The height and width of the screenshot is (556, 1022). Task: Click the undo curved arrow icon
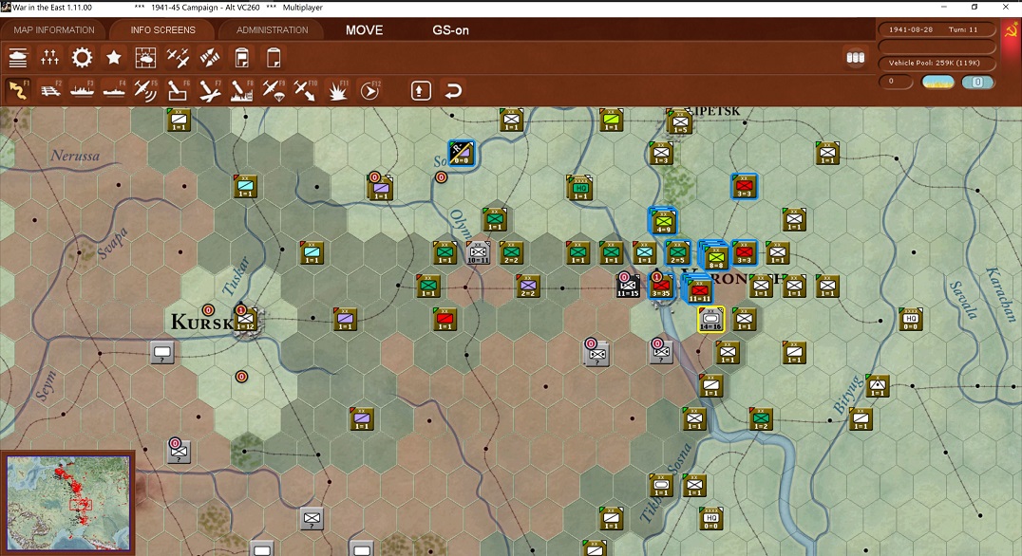(453, 90)
